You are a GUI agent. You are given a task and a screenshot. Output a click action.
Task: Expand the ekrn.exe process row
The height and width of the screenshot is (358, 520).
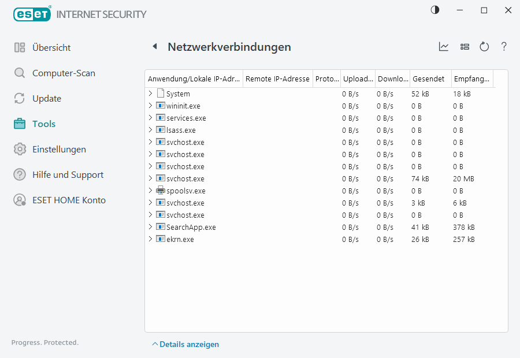pos(150,239)
